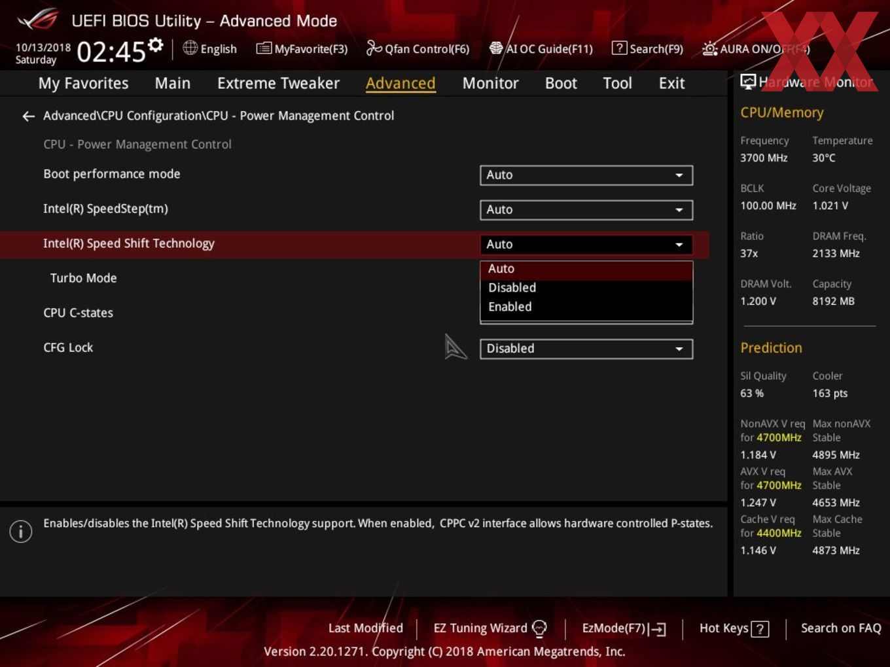Select Boot performance mode label

(x=111, y=174)
